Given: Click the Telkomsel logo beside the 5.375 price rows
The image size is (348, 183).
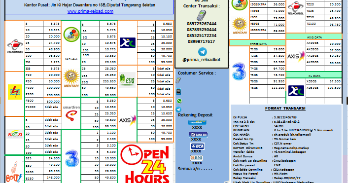Looking at the screenshot, I should coord(15,46).
